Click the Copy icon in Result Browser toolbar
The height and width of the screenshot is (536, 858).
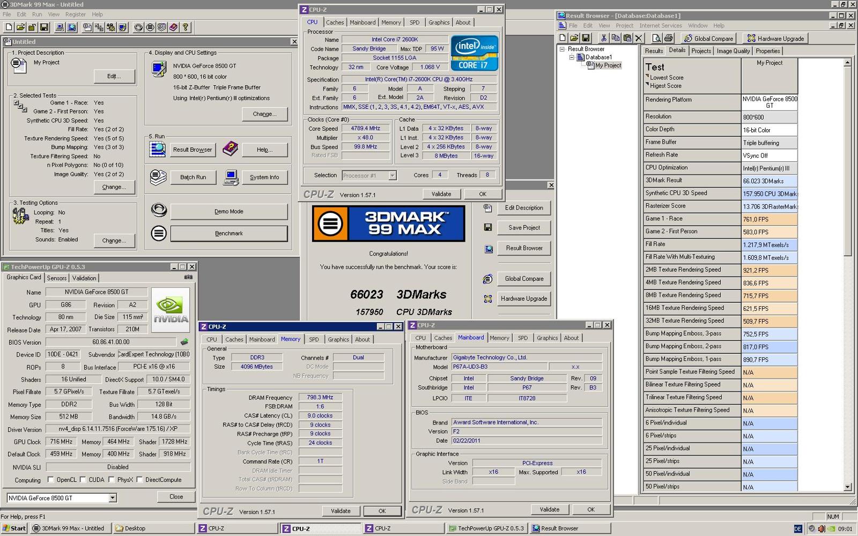pos(616,38)
